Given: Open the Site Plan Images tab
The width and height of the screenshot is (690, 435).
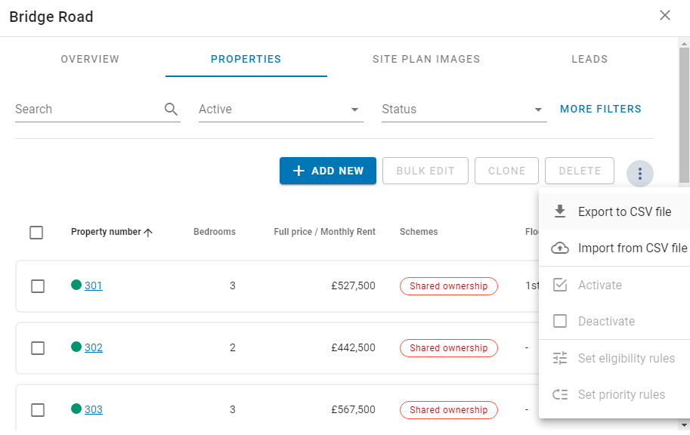Looking at the screenshot, I should pos(426,59).
